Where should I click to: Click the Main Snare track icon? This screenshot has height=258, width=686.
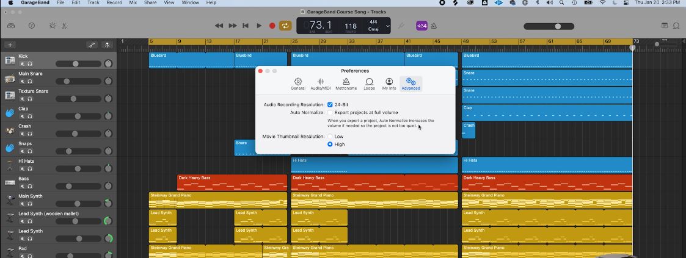click(x=10, y=77)
